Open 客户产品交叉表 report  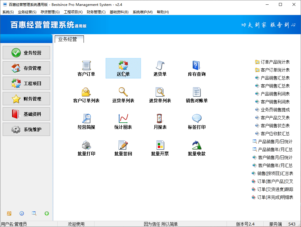(x=272, y=118)
